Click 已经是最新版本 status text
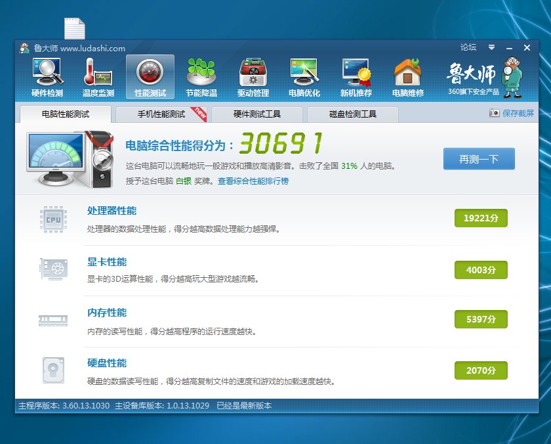The width and height of the screenshot is (551, 444). point(244,406)
